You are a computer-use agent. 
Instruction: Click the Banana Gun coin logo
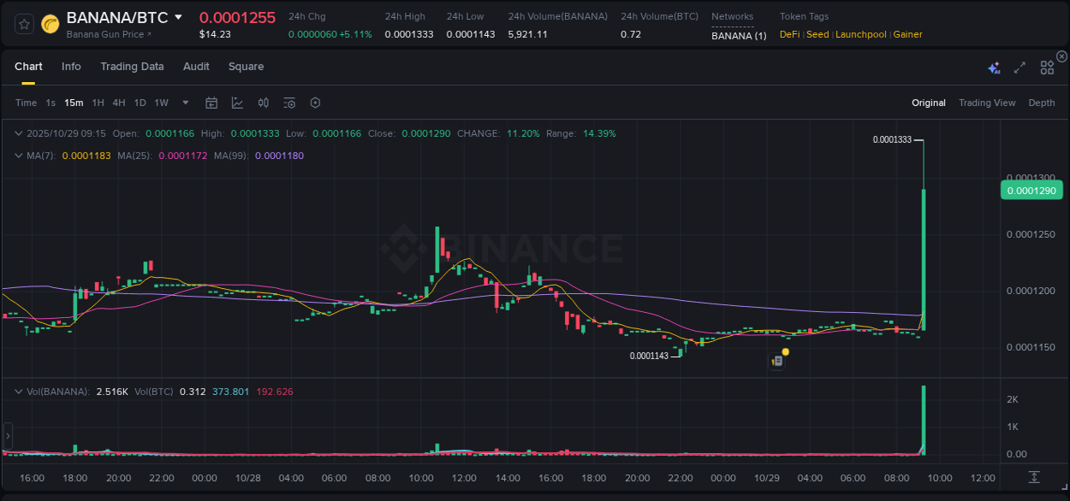click(51, 23)
